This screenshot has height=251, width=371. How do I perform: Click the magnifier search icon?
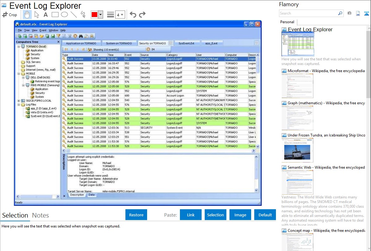pyautogui.click(x=340, y=13)
